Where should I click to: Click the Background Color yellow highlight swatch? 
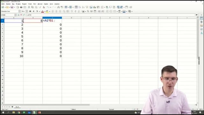[47, 11]
